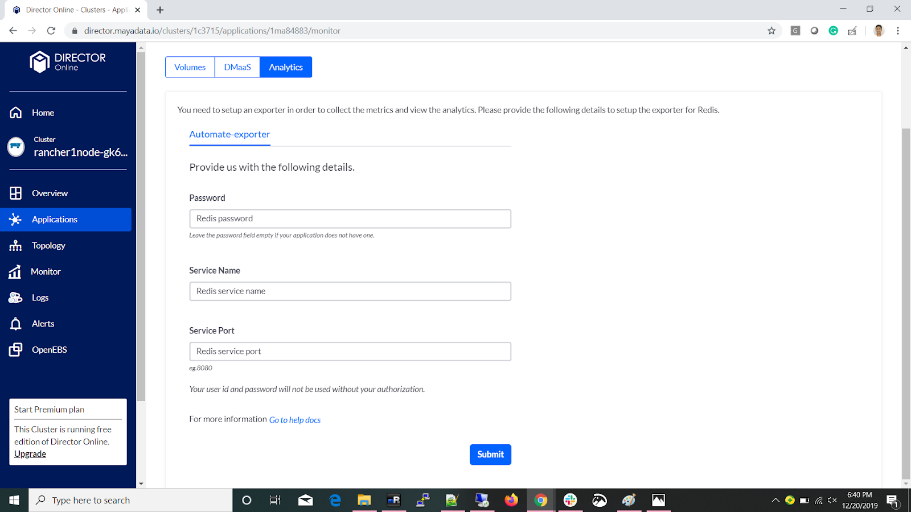The width and height of the screenshot is (911, 512).
Task: Select the Automate-exporter tab
Action: click(x=229, y=134)
